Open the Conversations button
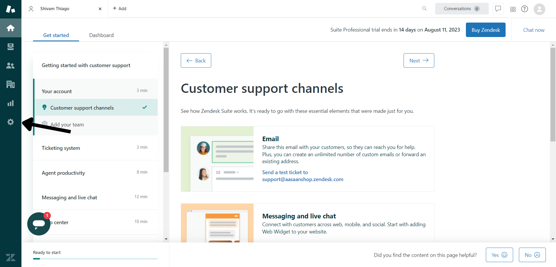Image resolution: width=556 pixels, height=267 pixels. [462, 9]
